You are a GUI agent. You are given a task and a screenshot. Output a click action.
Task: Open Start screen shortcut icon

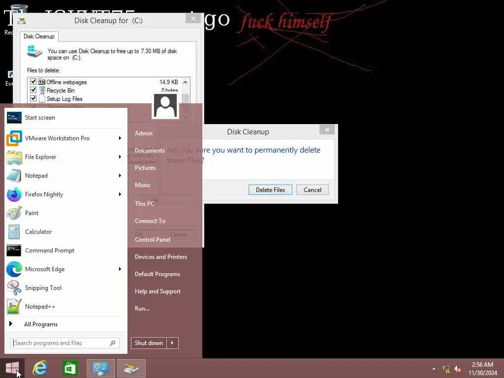pyautogui.click(x=14, y=118)
